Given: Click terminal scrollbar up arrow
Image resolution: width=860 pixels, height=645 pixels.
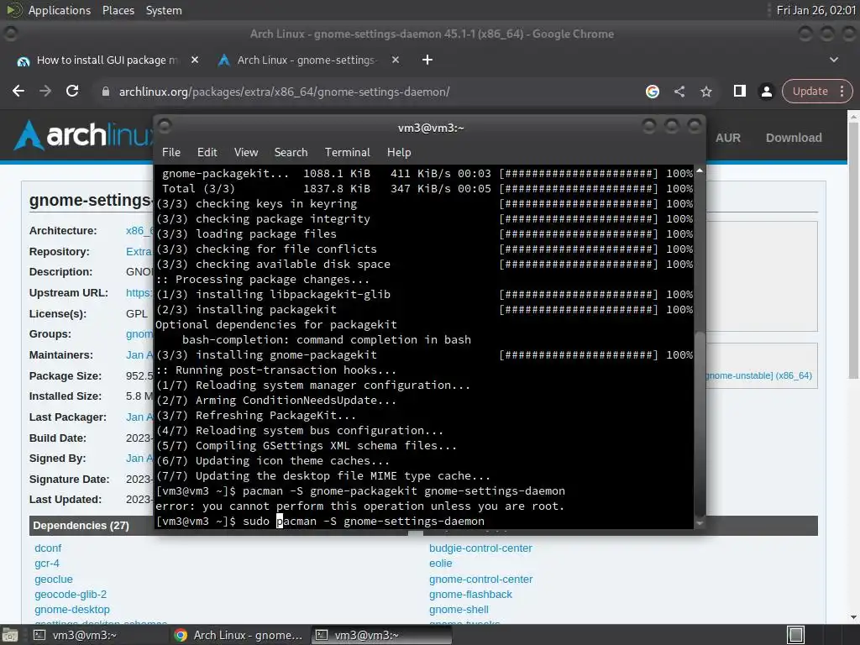Looking at the screenshot, I should [x=700, y=171].
